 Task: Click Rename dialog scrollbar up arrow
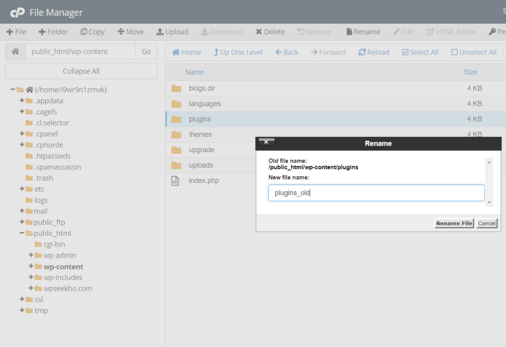point(489,162)
